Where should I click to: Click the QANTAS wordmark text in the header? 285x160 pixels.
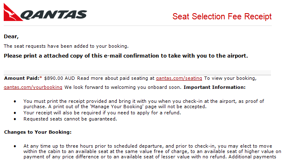click(x=54, y=15)
